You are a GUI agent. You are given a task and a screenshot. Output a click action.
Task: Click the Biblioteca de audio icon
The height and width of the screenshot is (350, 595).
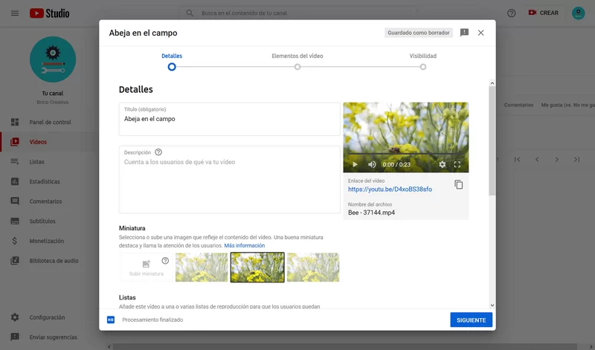(15, 261)
